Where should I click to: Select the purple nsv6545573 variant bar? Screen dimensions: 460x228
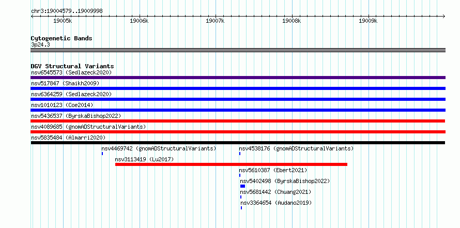(x=238, y=78)
